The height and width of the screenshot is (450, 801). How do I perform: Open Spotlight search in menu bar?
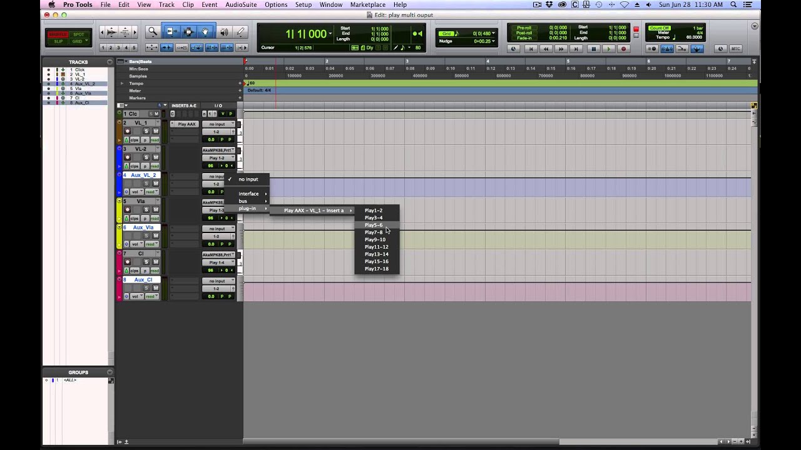coord(733,4)
